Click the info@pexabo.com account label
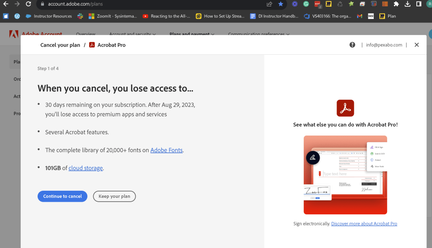432x248 pixels. click(384, 45)
